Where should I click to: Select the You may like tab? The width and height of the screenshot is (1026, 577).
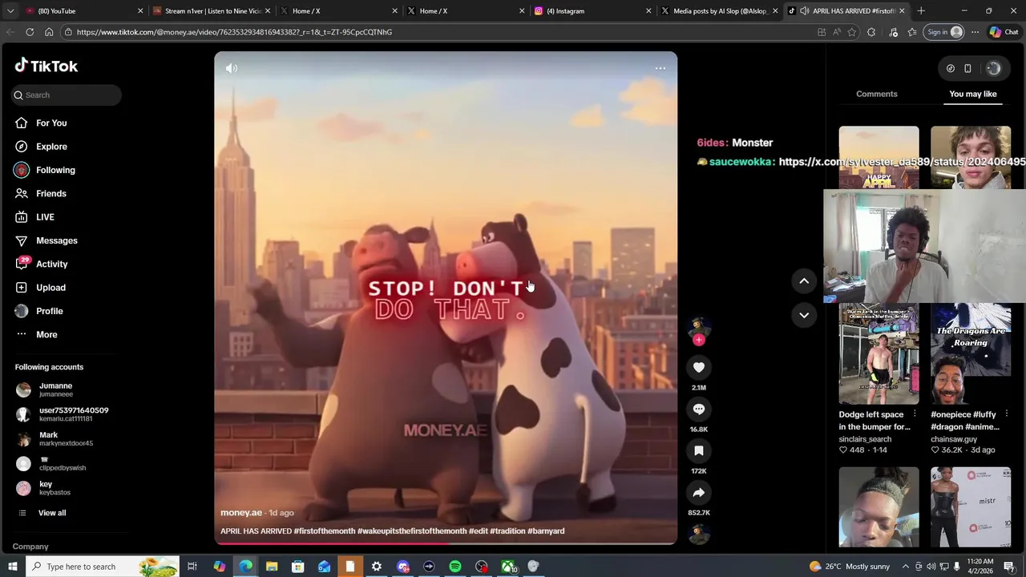pos(973,94)
